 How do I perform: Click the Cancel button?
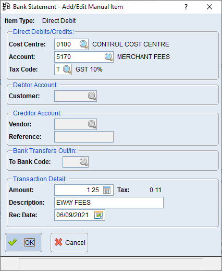tap(69, 242)
